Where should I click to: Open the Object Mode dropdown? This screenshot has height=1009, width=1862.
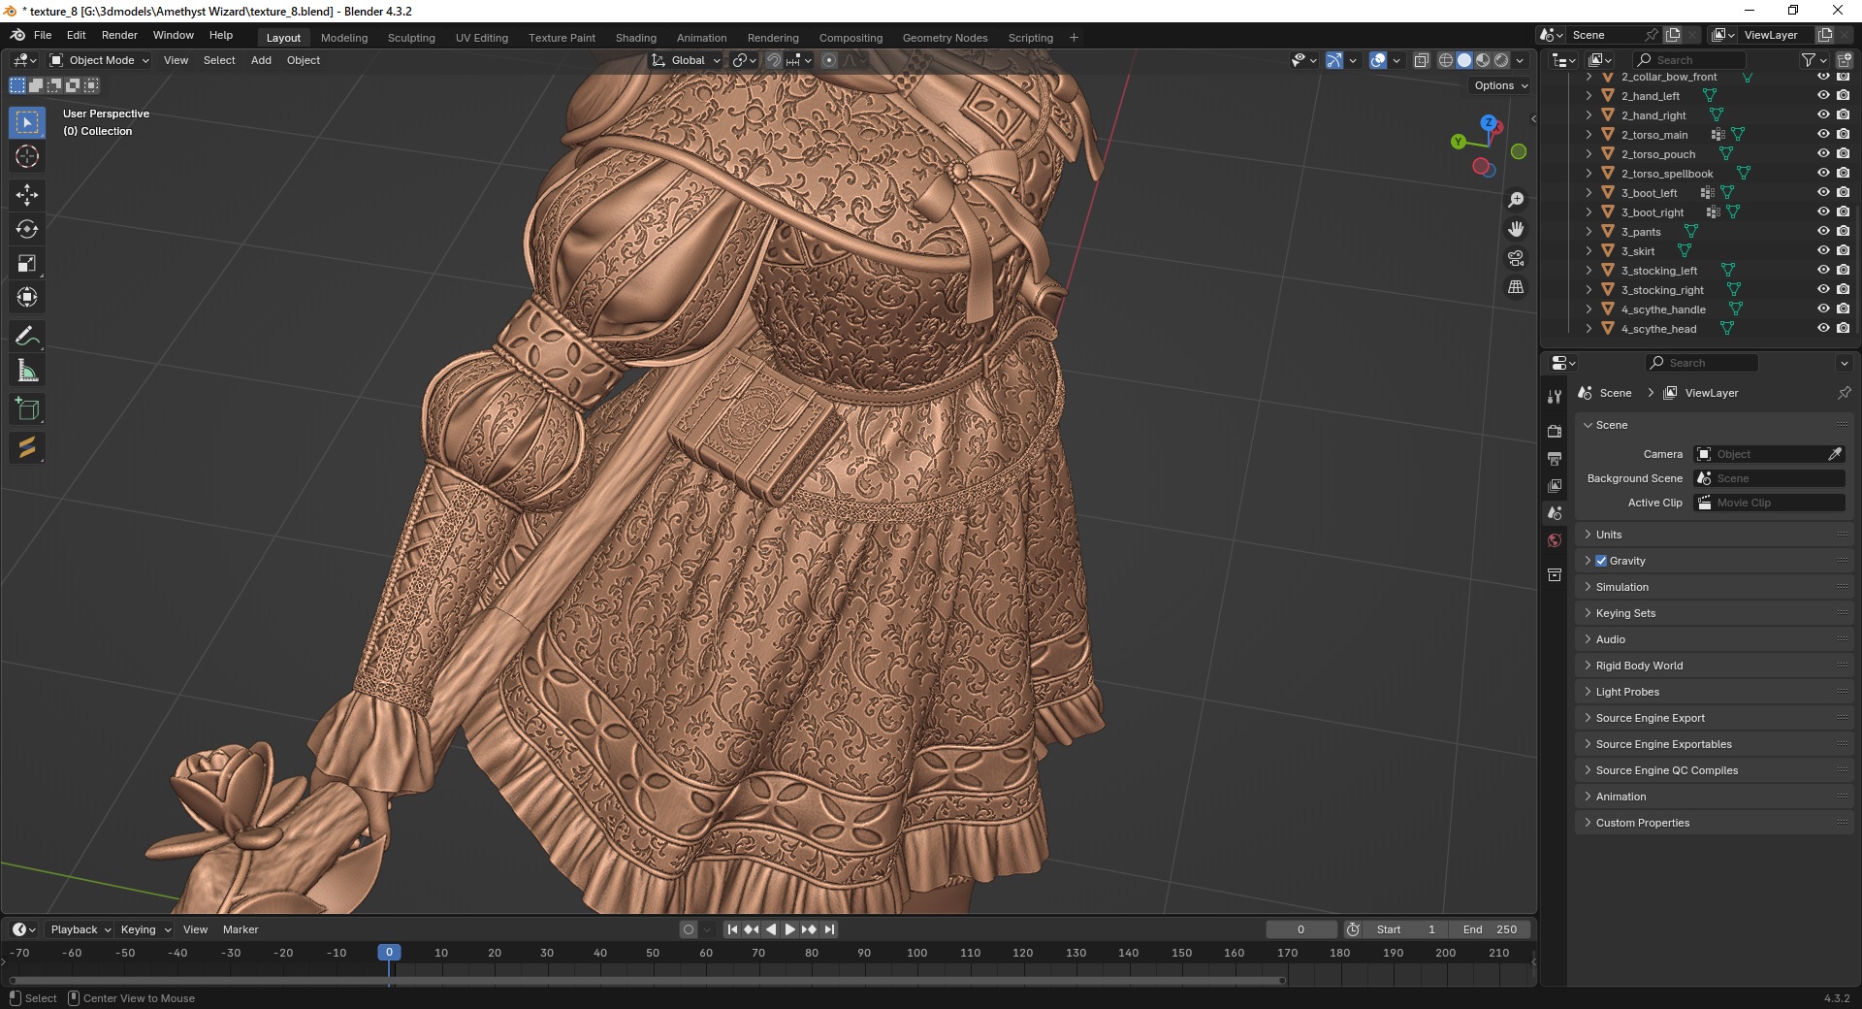[x=100, y=60]
